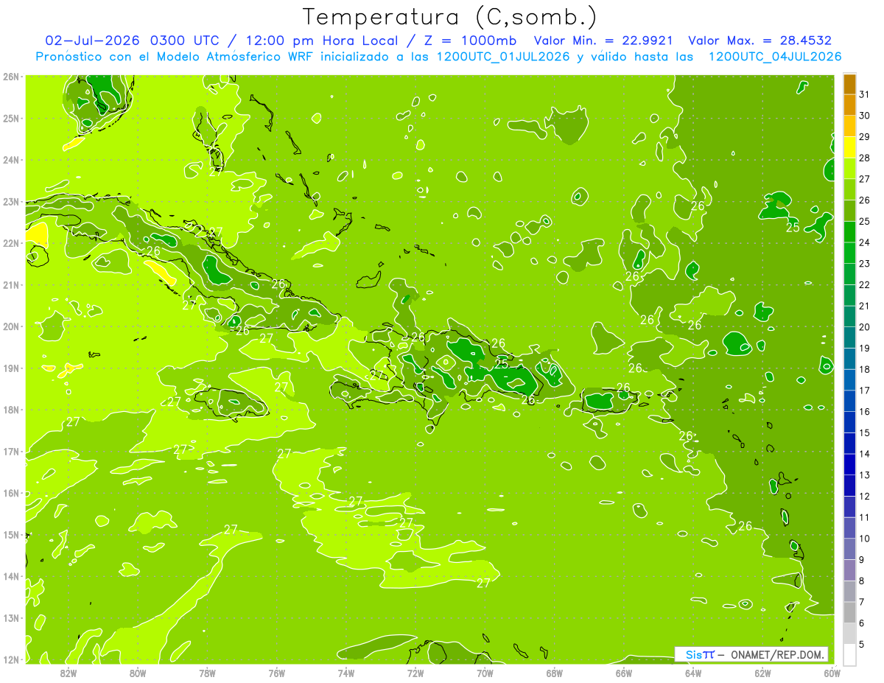Select the gray legend swatch between 6 and 7
884x683 pixels.
point(849,612)
